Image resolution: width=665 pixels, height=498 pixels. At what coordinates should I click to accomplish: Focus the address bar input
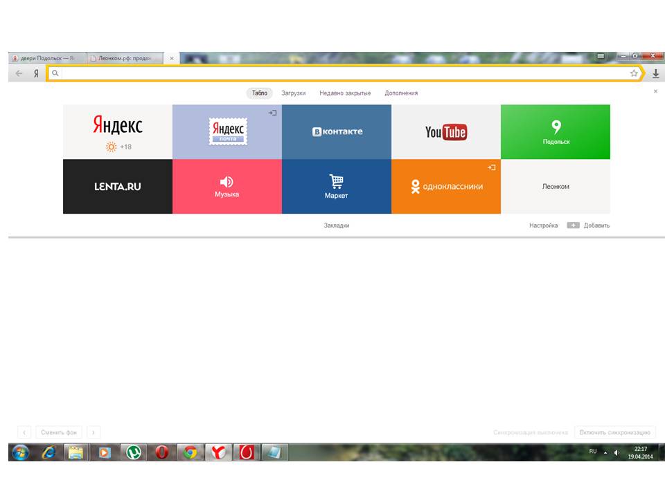tap(344, 73)
